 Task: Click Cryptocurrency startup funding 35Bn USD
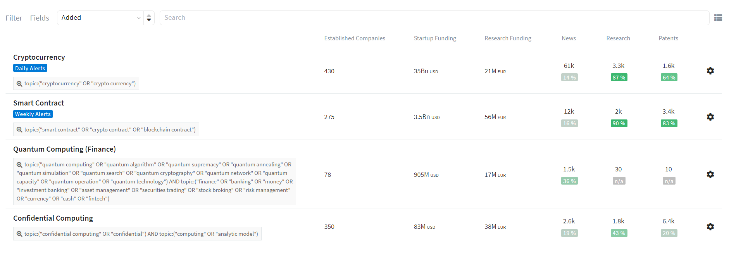[426, 71]
